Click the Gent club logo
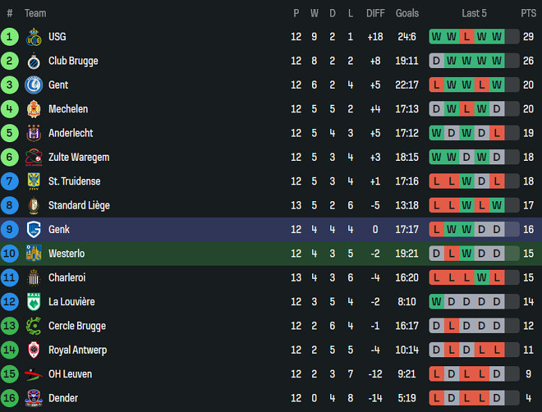Screen dimensions: 542x412 pos(33,85)
